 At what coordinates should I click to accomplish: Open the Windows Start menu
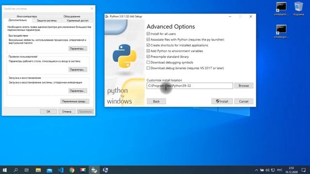[x=5, y=170]
